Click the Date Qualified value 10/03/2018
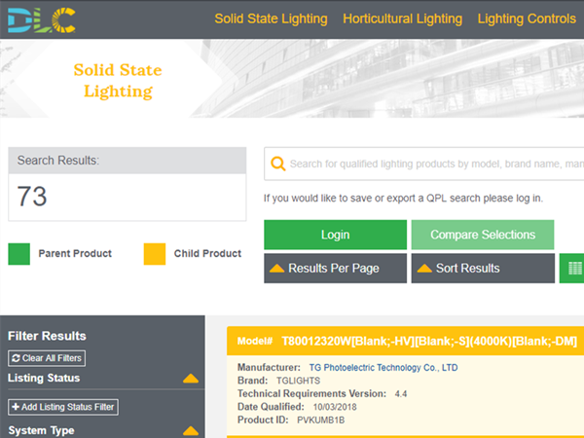The width and height of the screenshot is (584, 438). click(x=335, y=407)
